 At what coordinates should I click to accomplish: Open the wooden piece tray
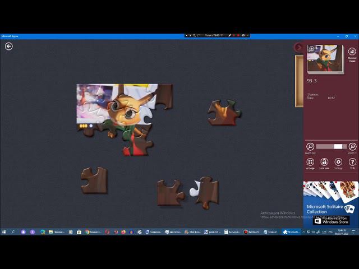[299, 81]
